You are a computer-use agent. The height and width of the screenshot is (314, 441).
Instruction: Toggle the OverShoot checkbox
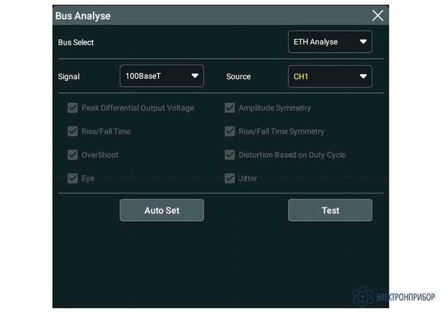(72, 154)
